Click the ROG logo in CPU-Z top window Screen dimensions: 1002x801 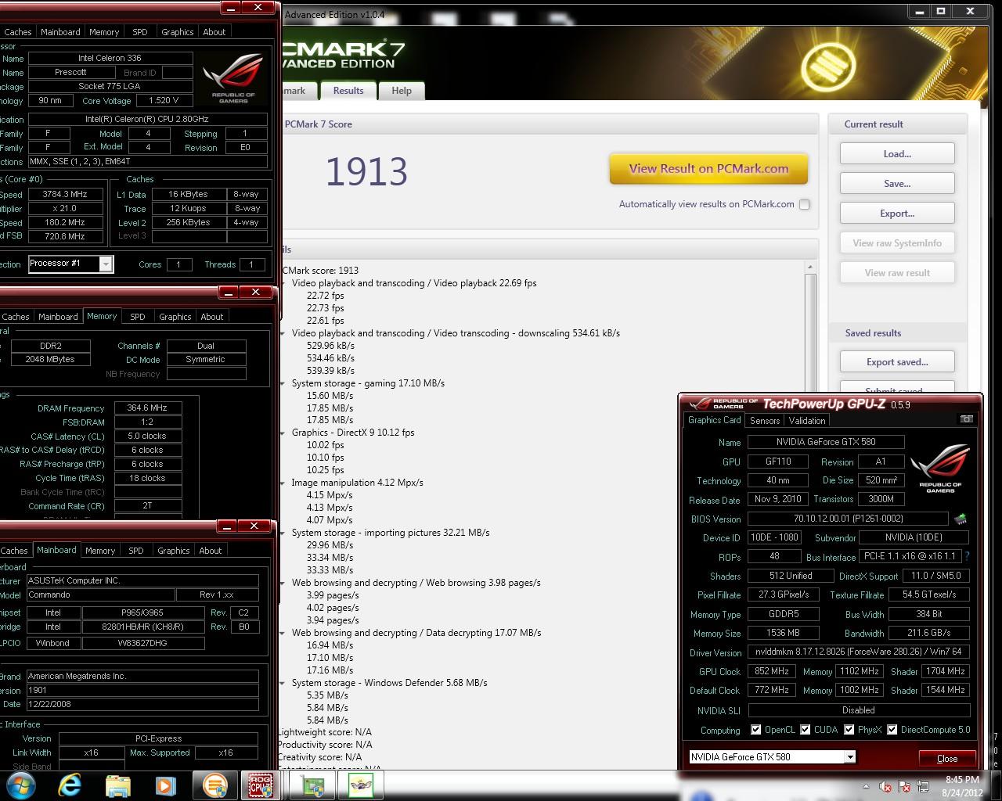click(x=232, y=78)
